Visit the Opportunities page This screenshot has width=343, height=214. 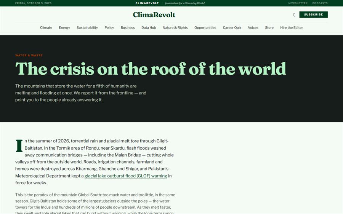pyautogui.click(x=205, y=27)
